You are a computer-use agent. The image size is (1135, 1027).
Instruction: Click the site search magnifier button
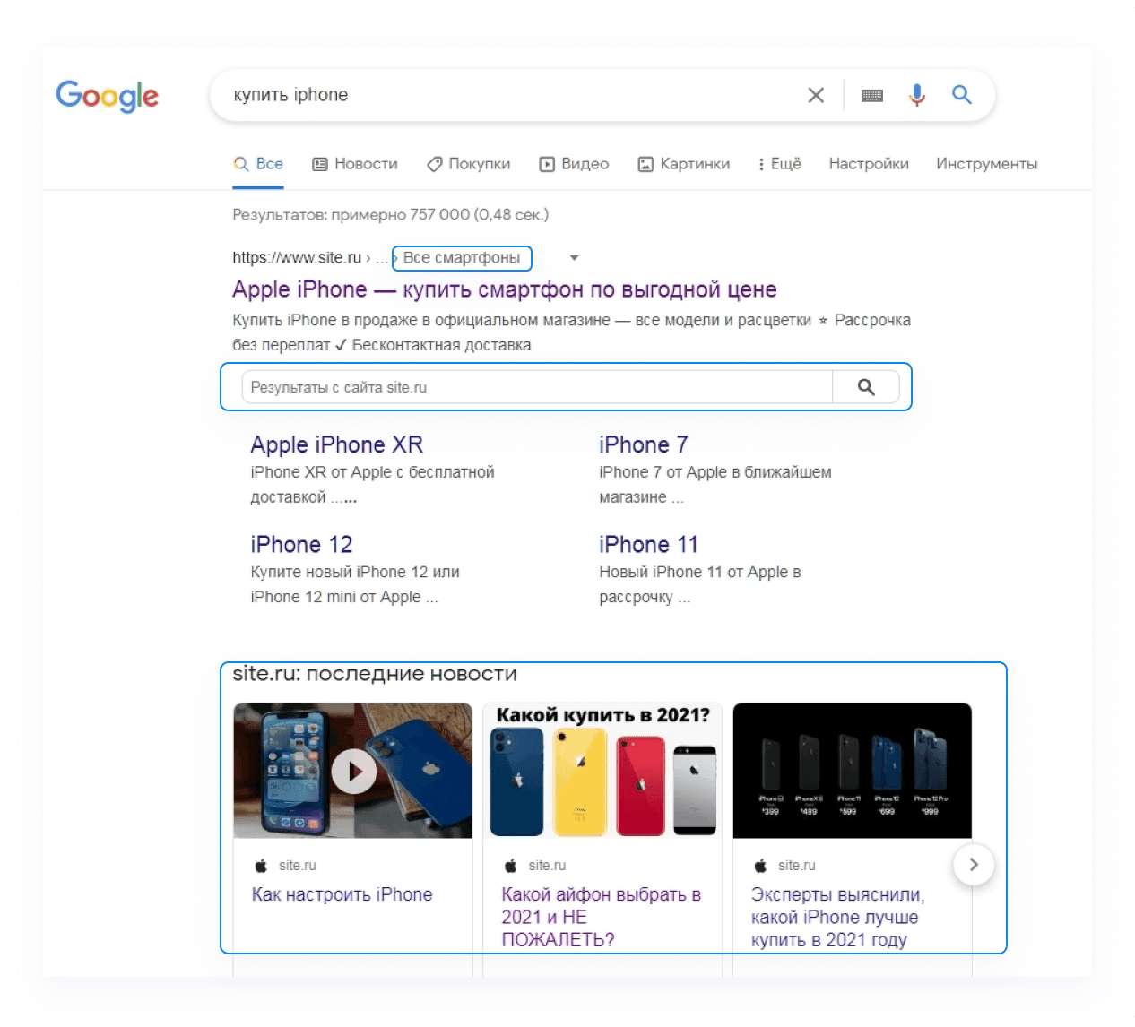[865, 387]
